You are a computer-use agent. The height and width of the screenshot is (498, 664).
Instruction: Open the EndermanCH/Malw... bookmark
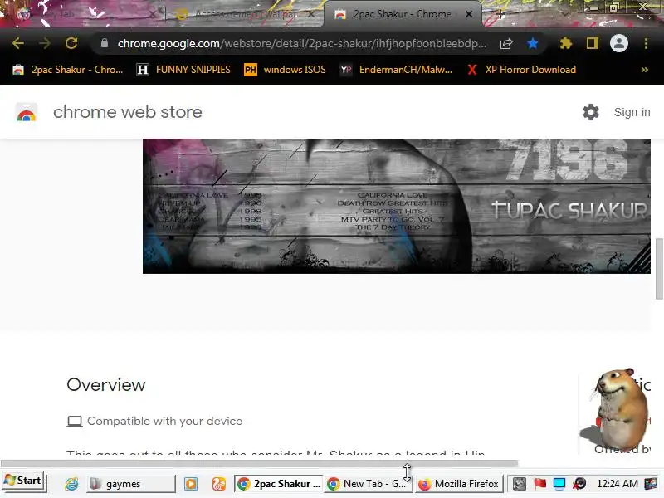397,70
